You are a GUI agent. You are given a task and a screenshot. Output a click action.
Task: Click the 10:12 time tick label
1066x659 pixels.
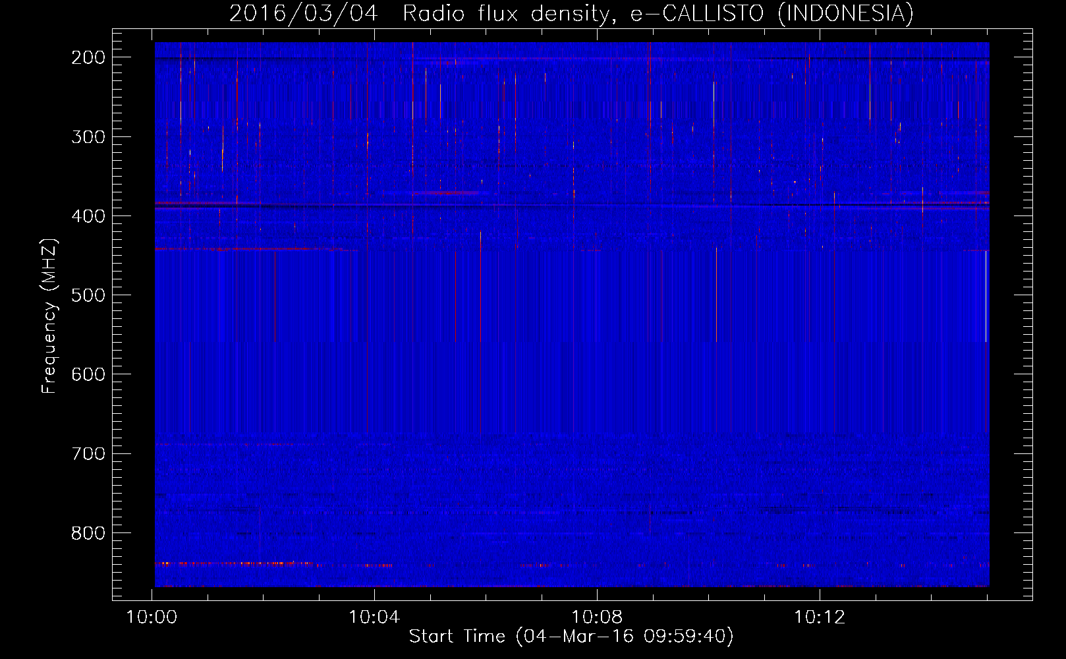(820, 617)
